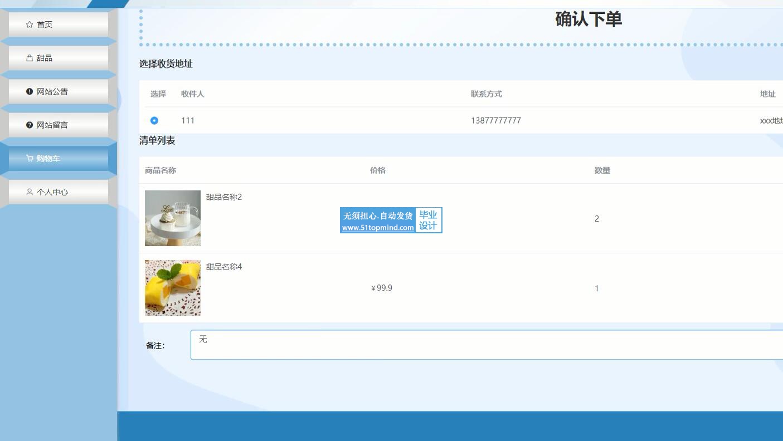
Task: Open 个人中心 in the sidebar
Action: 59,192
